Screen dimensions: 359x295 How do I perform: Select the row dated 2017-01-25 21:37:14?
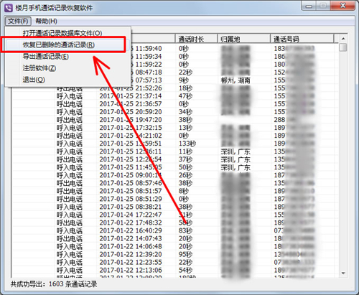click(174, 96)
